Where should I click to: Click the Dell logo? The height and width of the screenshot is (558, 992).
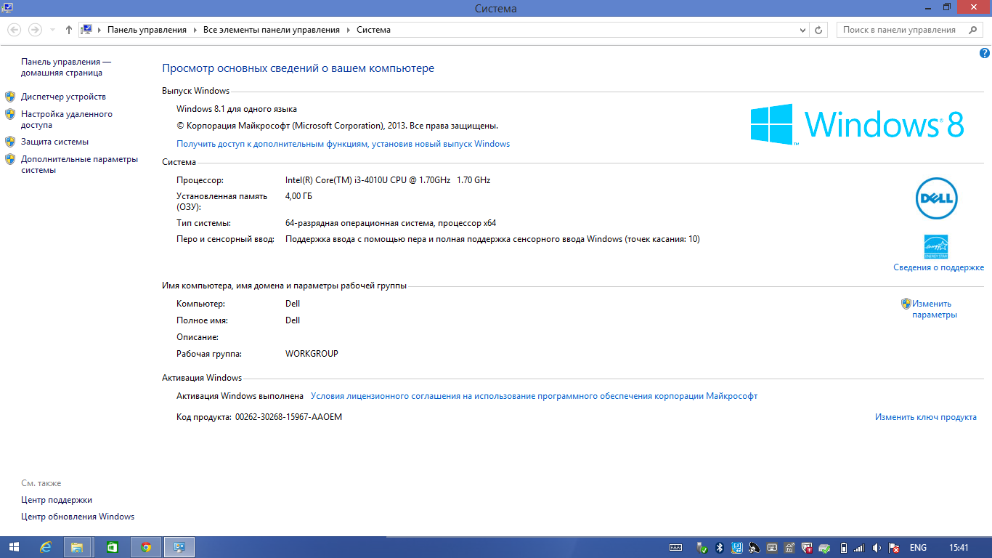(936, 198)
